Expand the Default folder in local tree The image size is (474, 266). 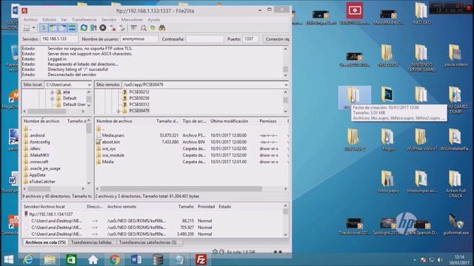pos(53,98)
